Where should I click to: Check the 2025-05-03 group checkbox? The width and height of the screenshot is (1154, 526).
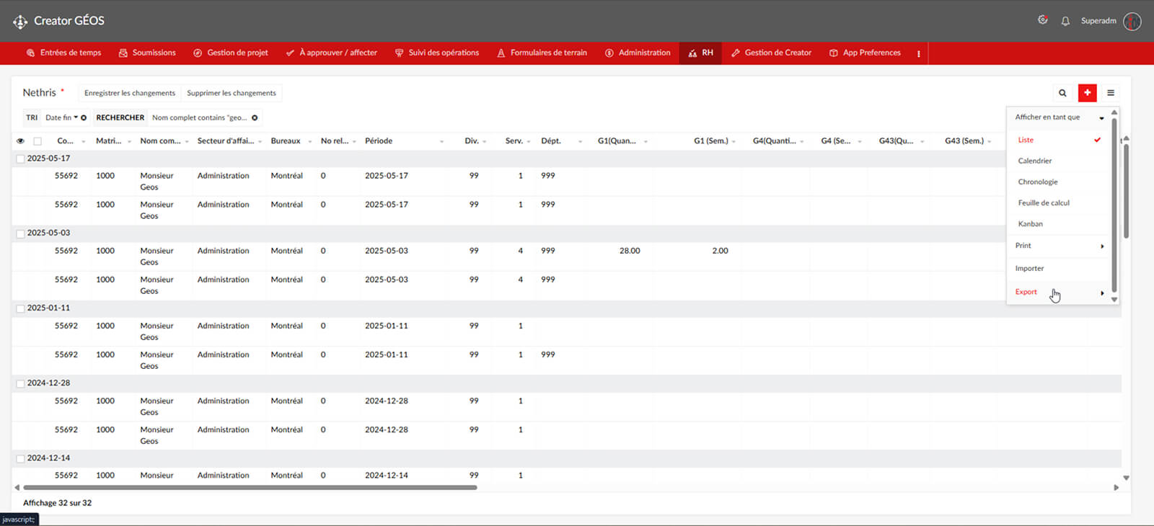point(20,233)
